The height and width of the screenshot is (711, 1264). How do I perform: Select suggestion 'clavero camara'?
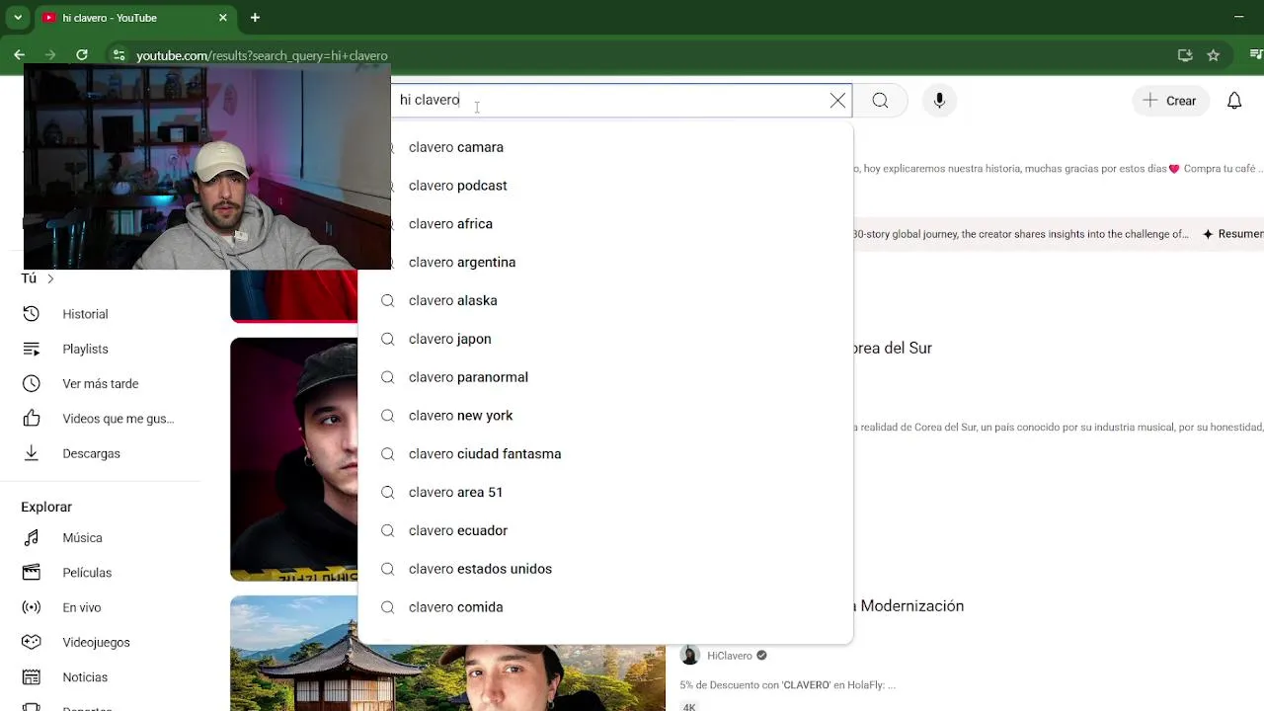click(x=605, y=147)
